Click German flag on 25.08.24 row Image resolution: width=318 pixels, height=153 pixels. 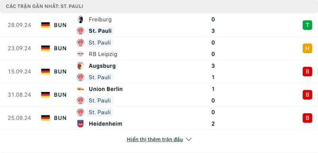coord(45,118)
